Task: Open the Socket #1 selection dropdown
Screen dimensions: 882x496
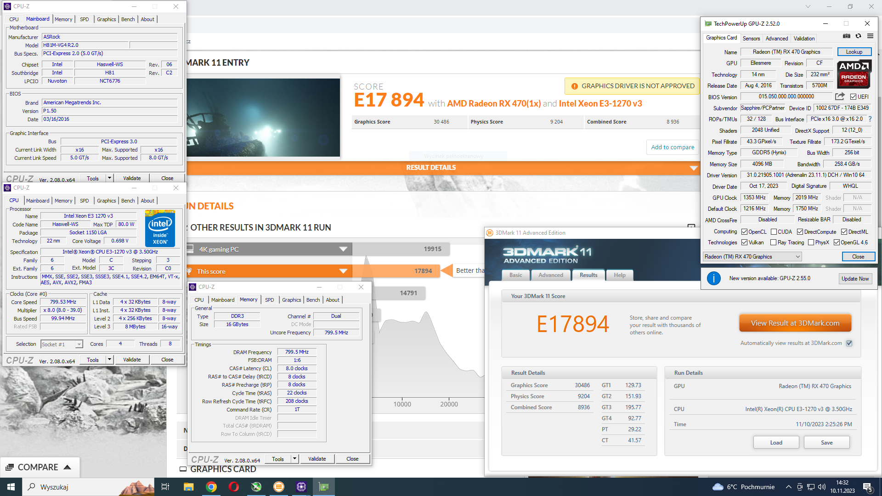Action: coord(62,344)
